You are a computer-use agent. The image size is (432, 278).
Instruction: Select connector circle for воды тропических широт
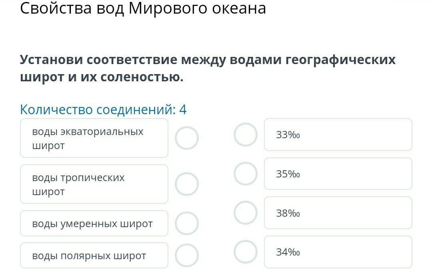[187, 184]
